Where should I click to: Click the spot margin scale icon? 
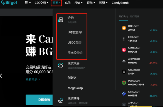pyautogui.click(x=61, y=100)
